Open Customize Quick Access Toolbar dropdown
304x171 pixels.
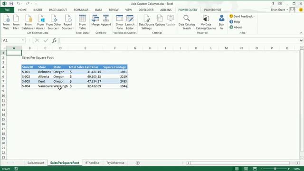click(36, 4)
